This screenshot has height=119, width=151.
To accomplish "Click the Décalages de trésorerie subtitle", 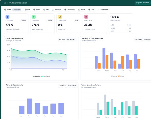I will [x=13, y=41].
